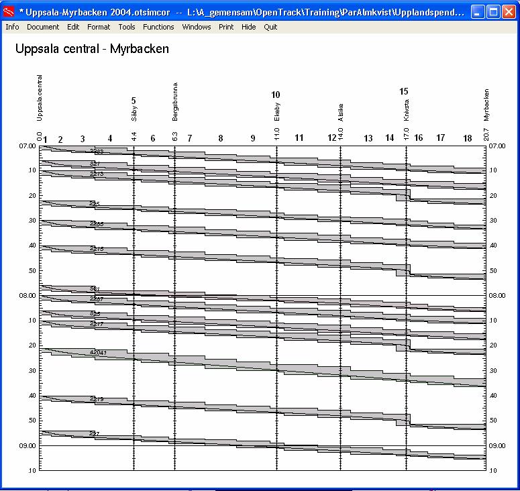Viewport: 520px width, 491px height.
Task: Click the bold section marker 15 above Knivsta
Action: coord(404,91)
